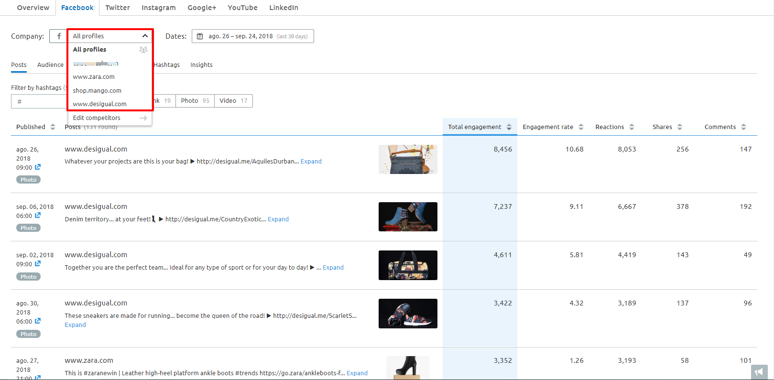Open the denim boots post thumbnail
Screen dimensions: 774x380
pos(408,217)
